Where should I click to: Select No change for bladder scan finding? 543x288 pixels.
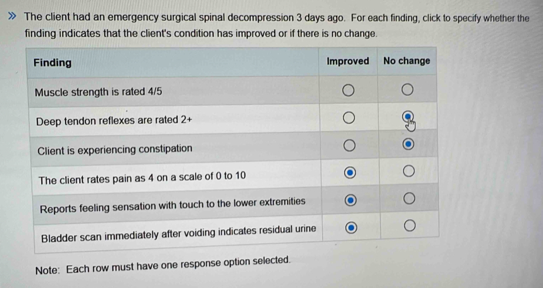pos(409,227)
